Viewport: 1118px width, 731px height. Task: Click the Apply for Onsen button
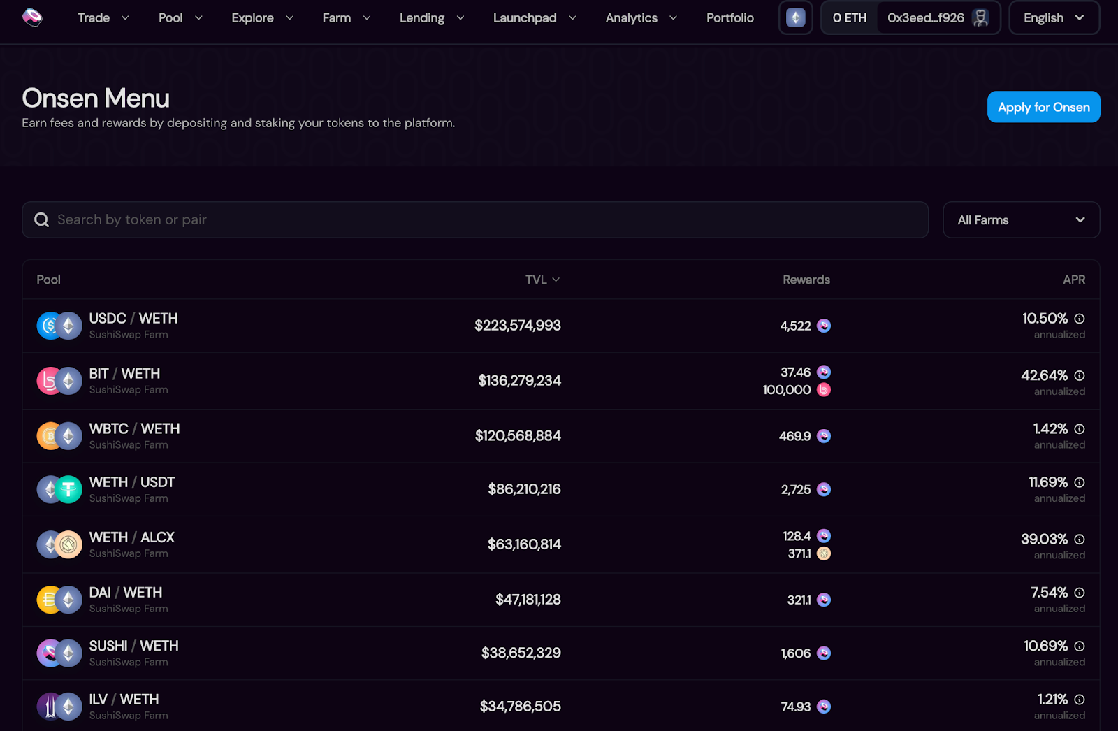tap(1044, 107)
